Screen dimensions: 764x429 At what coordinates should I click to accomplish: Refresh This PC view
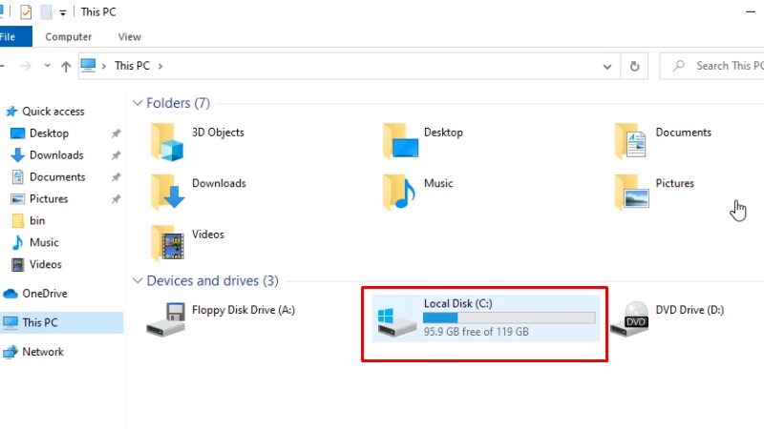[x=634, y=66]
